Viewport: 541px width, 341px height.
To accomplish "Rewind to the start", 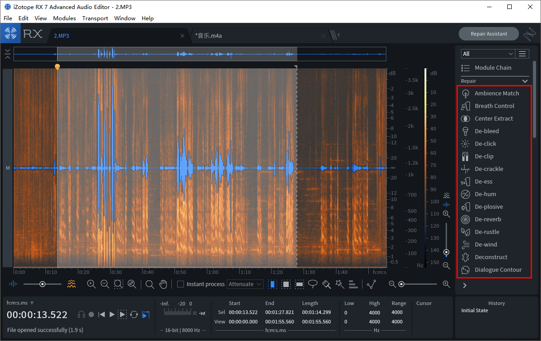I will pos(102,314).
